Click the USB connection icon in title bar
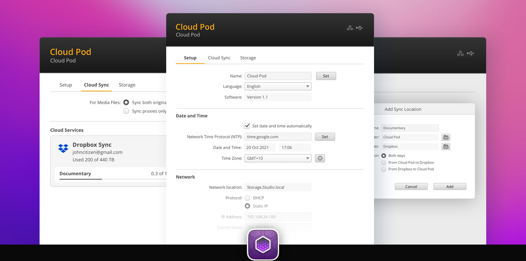 [359, 28]
